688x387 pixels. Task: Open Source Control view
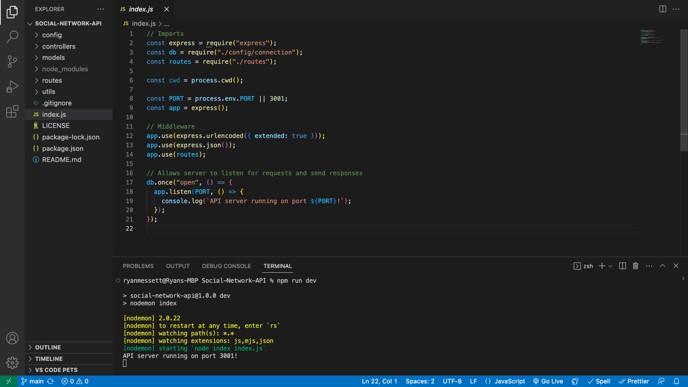13,62
